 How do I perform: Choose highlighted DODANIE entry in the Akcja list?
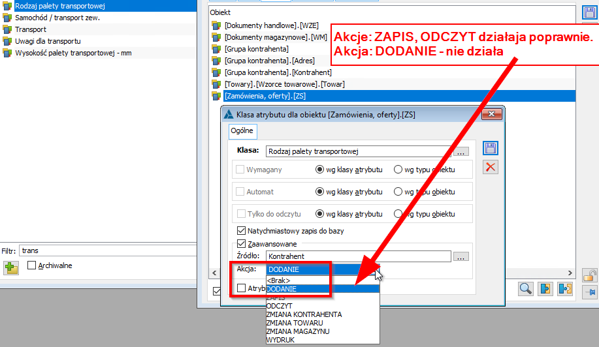[323, 289]
